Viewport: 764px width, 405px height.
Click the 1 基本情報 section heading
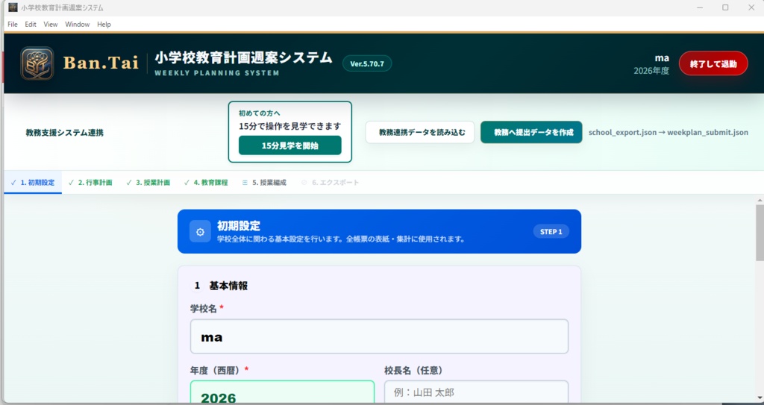point(221,286)
